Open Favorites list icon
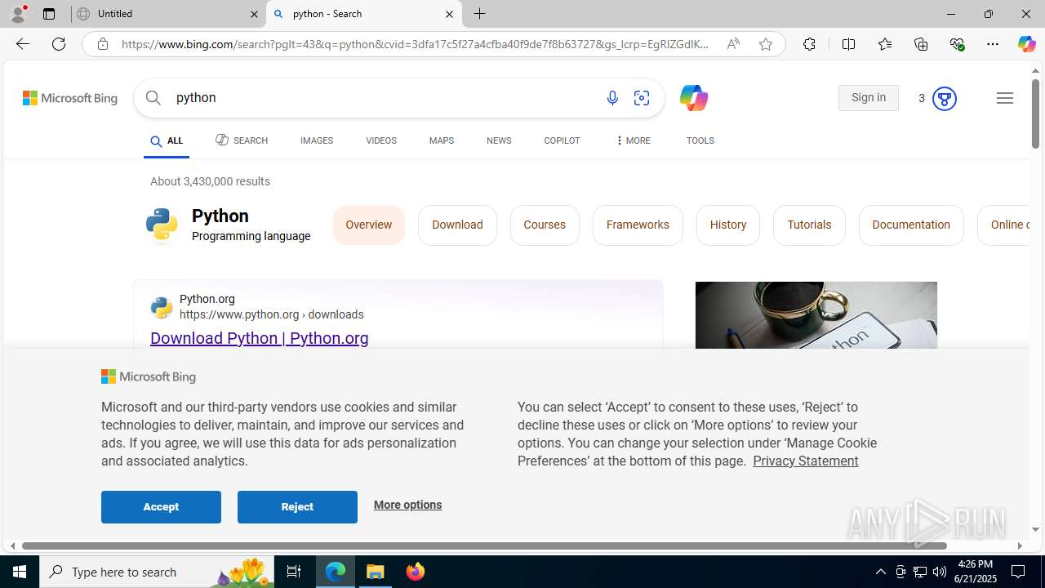 click(x=884, y=44)
